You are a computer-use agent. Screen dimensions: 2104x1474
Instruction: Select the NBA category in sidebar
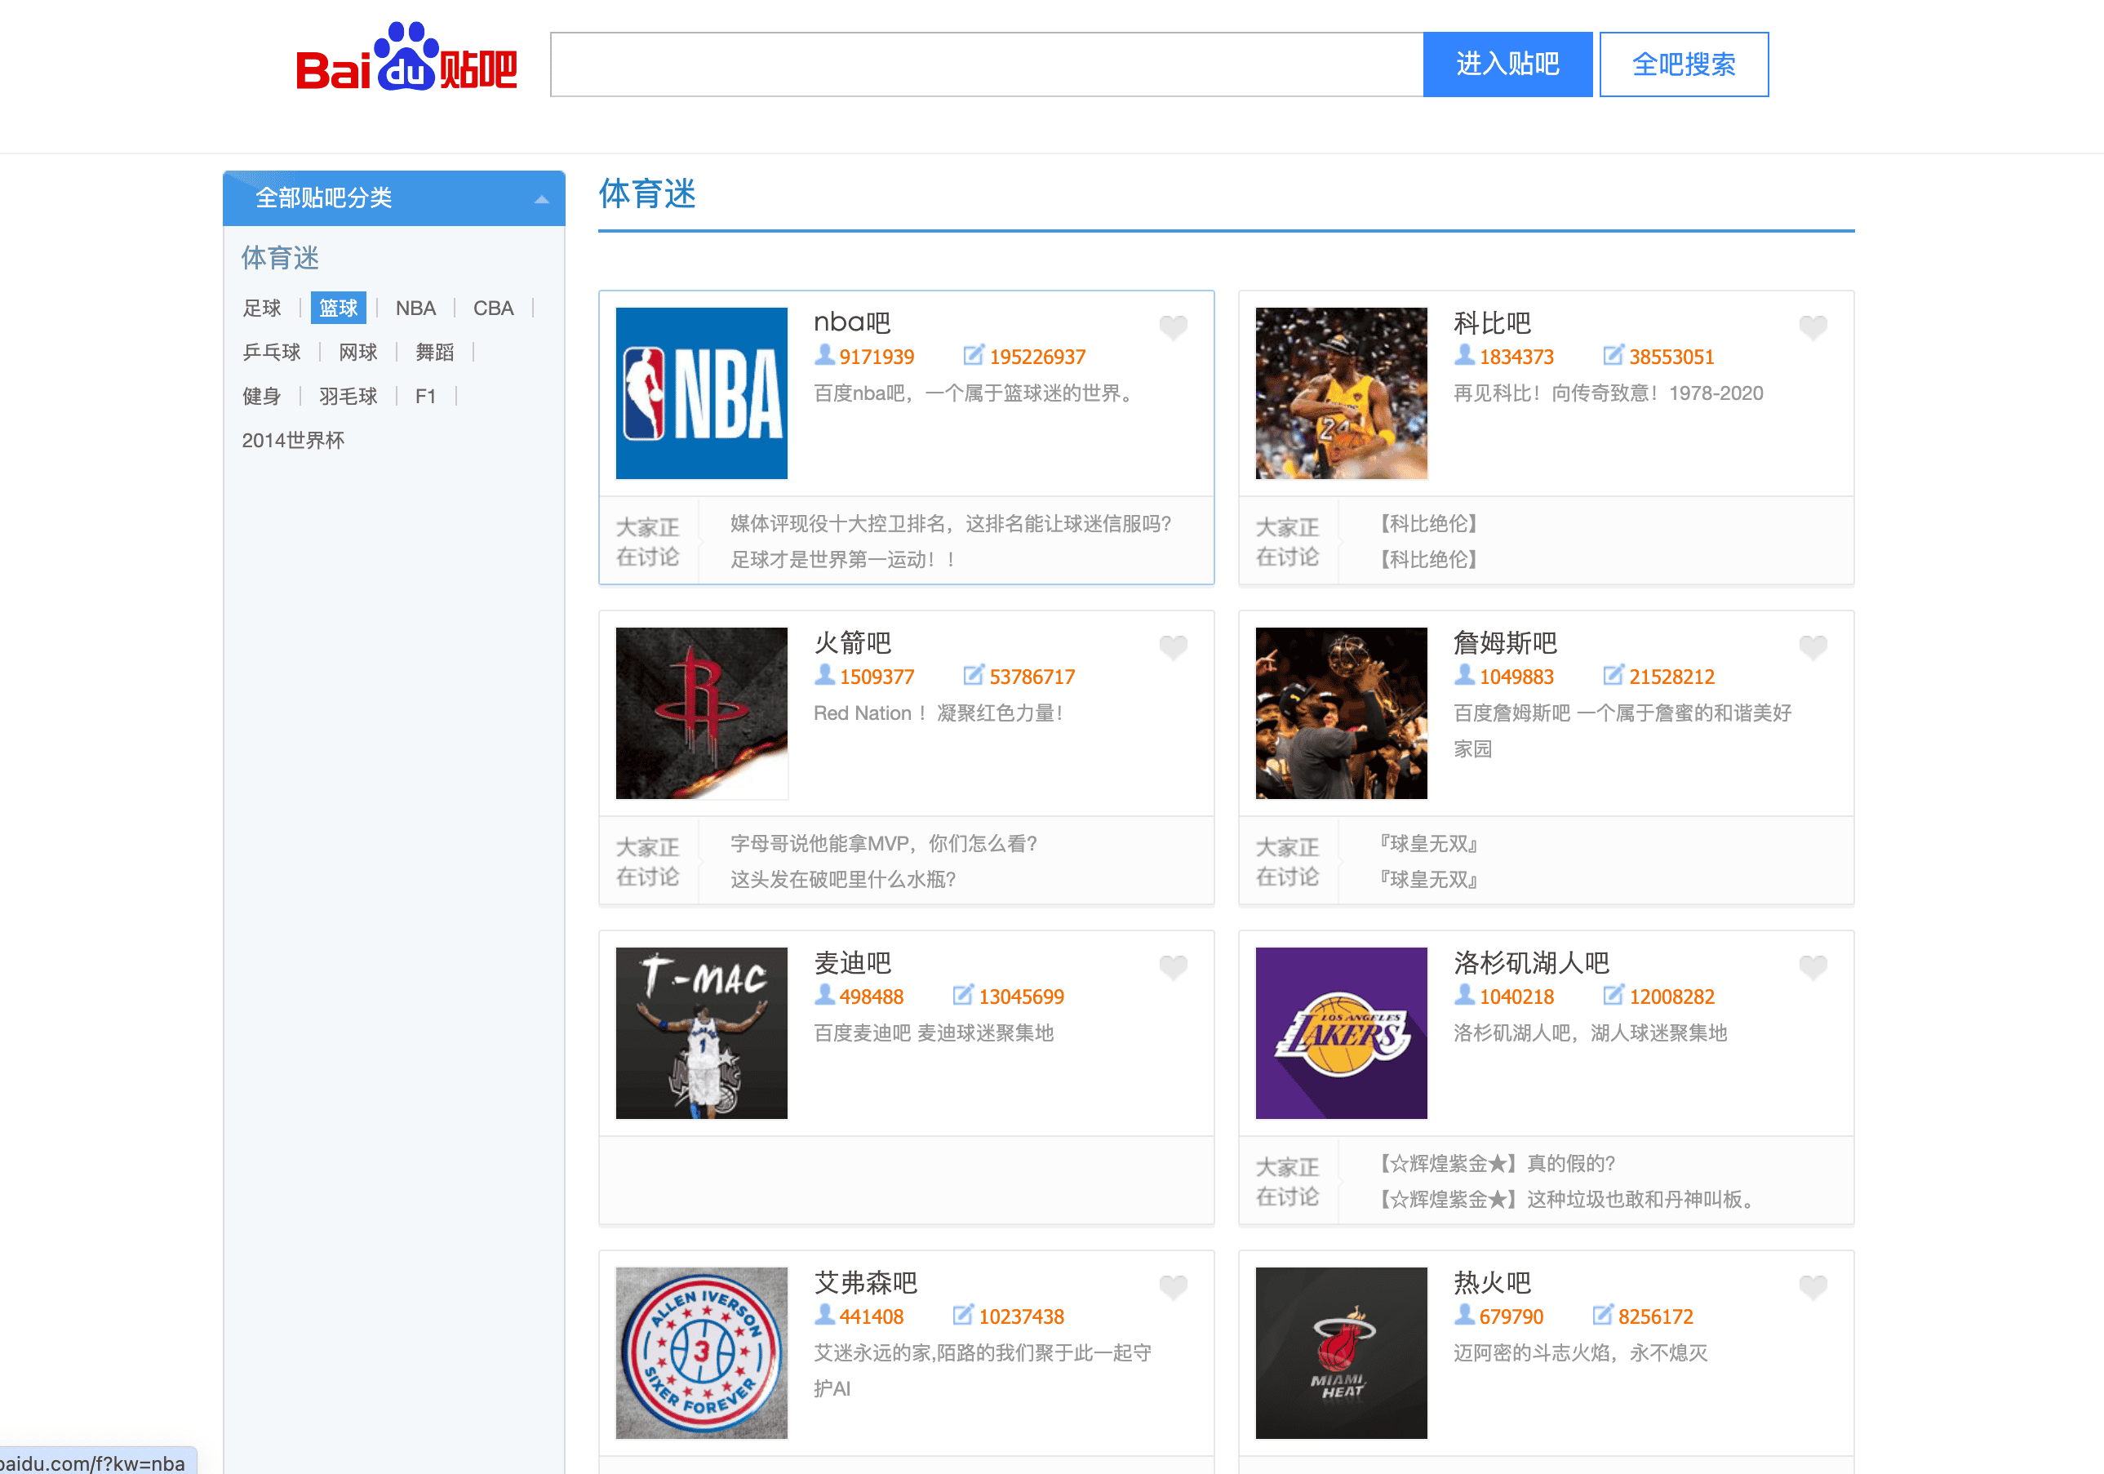[x=415, y=308]
